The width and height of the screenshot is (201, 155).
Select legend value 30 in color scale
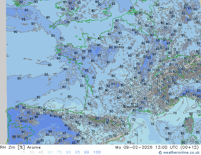[x=32, y=152]
